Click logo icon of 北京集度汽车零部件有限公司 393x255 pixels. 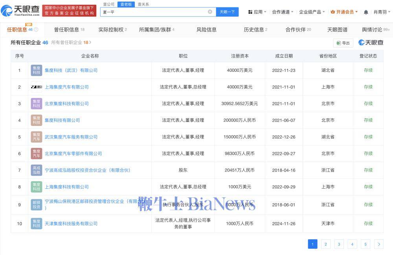coord(36,154)
